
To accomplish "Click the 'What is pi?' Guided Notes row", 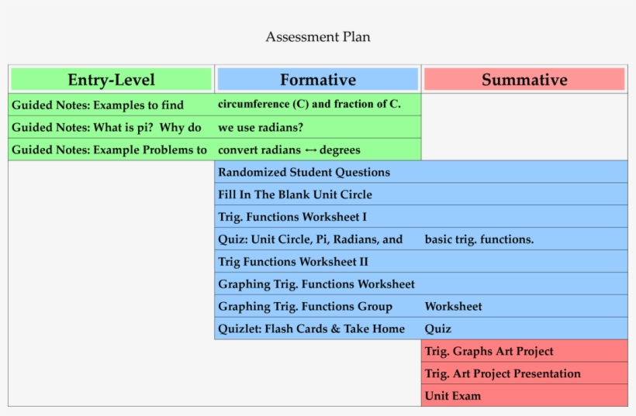I will 215,127.
